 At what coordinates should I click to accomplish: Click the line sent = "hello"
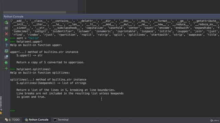tap(28, 38)
